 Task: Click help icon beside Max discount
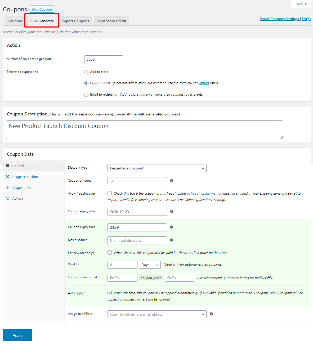pyautogui.click(x=172, y=240)
